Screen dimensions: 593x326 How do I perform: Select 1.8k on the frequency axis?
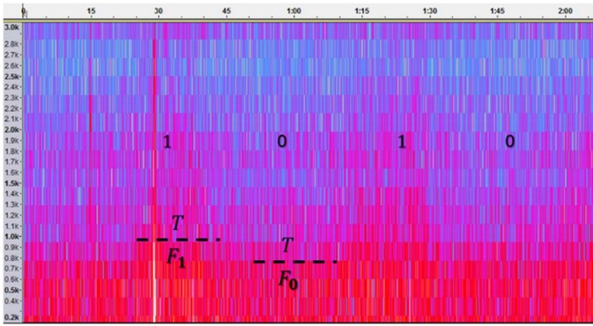pos(11,151)
